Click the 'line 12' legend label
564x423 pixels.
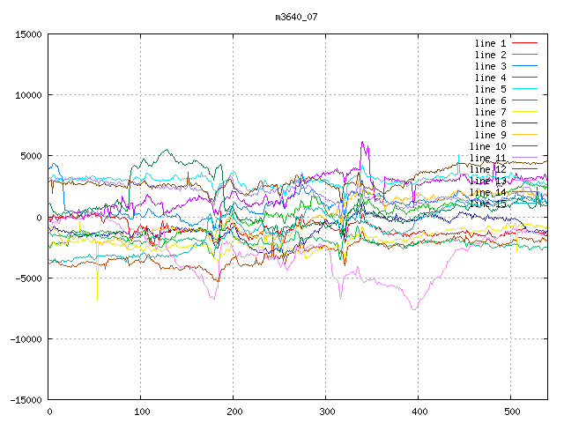click(x=487, y=169)
